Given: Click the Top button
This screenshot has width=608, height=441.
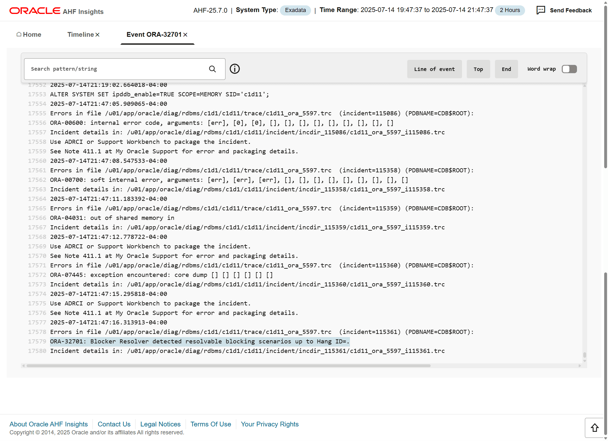Looking at the screenshot, I should [478, 69].
